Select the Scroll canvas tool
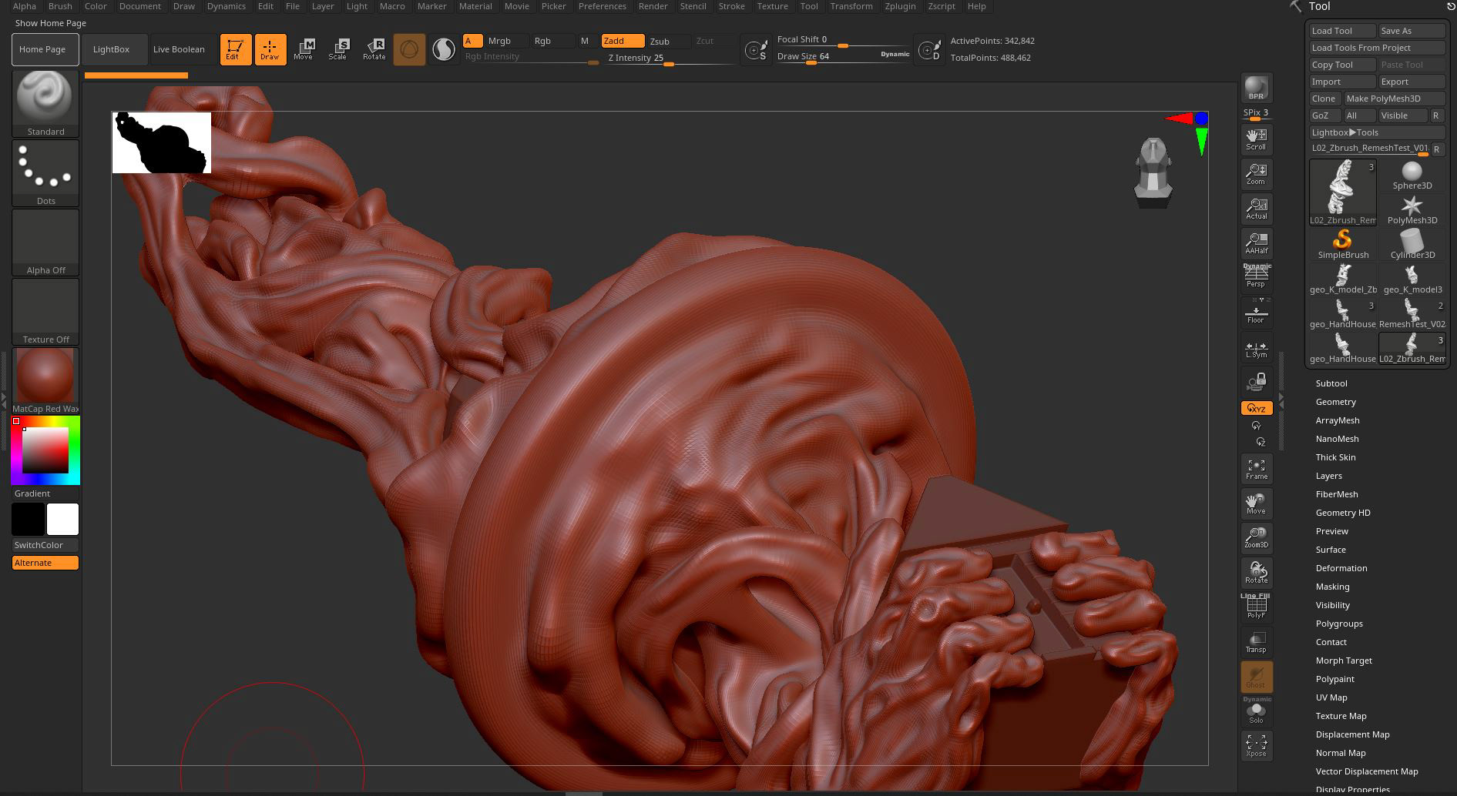The image size is (1457, 796). tap(1256, 139)
